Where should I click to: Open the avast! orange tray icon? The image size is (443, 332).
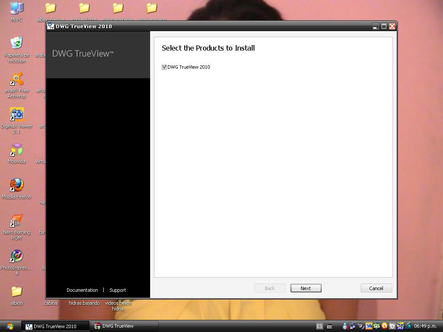[x=384, y=326]
